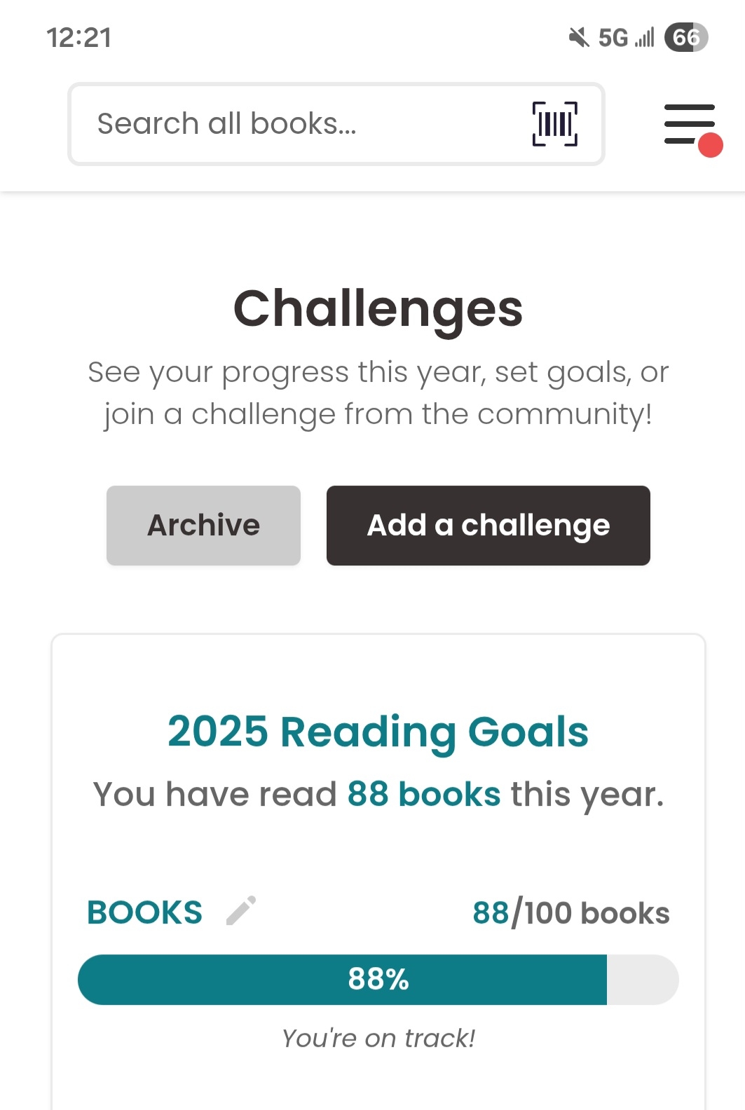Tap the red notification dot on menu
This screenshot has height=1110, width=745.
pyautogui.click(x=710, y=145)
